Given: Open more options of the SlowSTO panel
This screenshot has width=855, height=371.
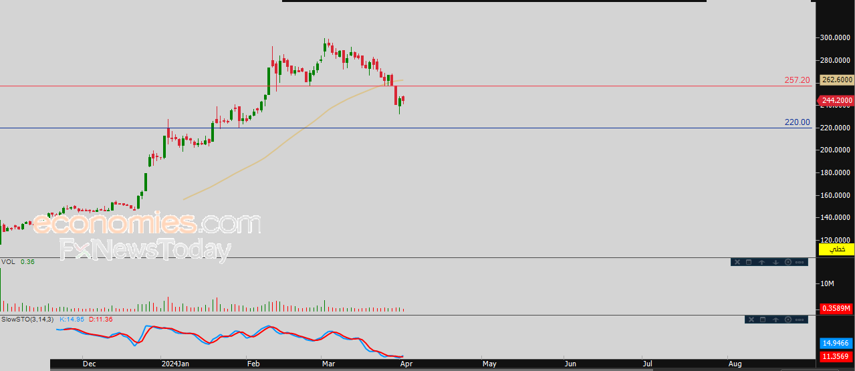Looking at the screenshot, I should click(x=801, y=320).
